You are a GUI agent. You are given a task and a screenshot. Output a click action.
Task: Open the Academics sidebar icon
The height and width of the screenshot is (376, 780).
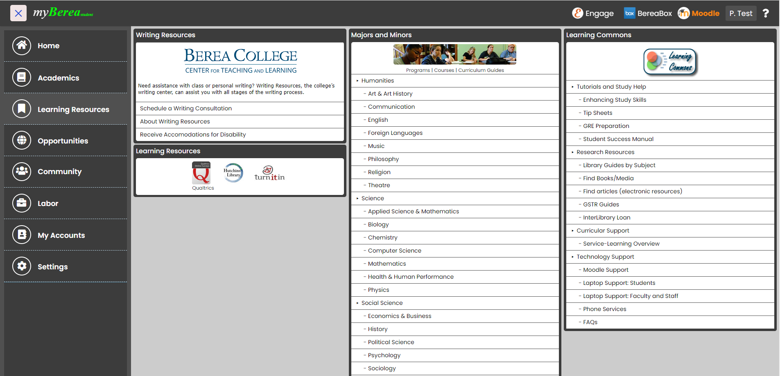click(22, 77)
